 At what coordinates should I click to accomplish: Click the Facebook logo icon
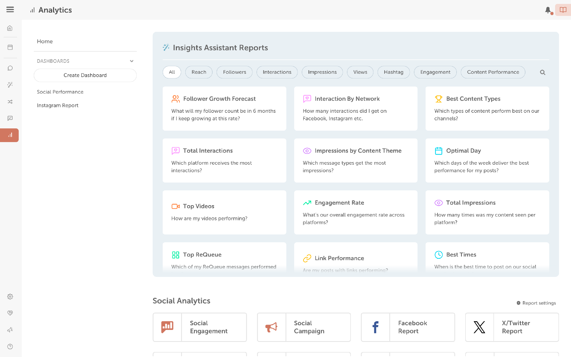(x=376, y=327)
